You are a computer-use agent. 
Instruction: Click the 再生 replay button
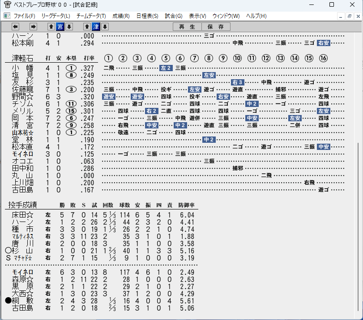click(x=187, y=27)
